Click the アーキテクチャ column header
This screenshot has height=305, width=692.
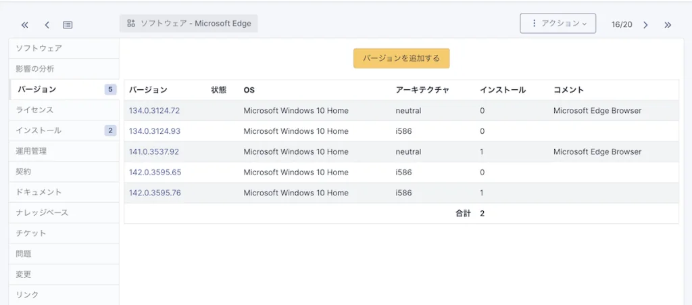click(x=422, y=90)
